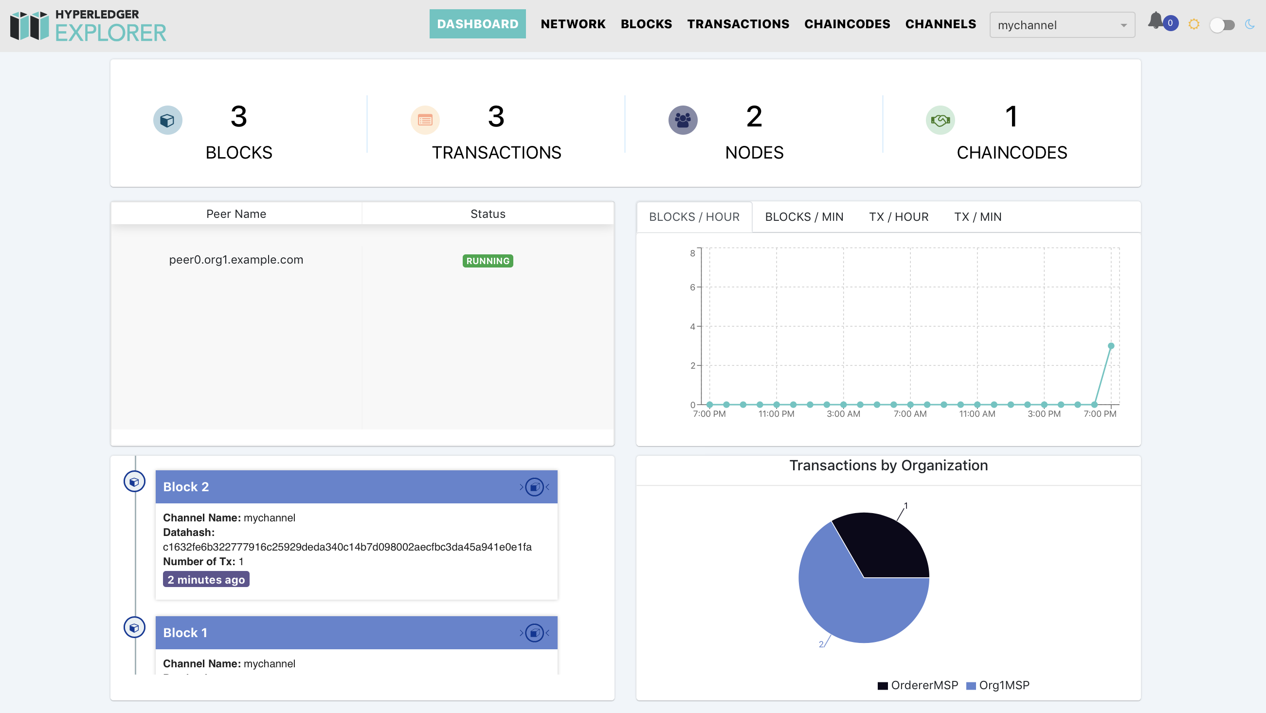Click the Org1MSP legend entry
This screenshot has height=713, width=1266.
point(996,685)
